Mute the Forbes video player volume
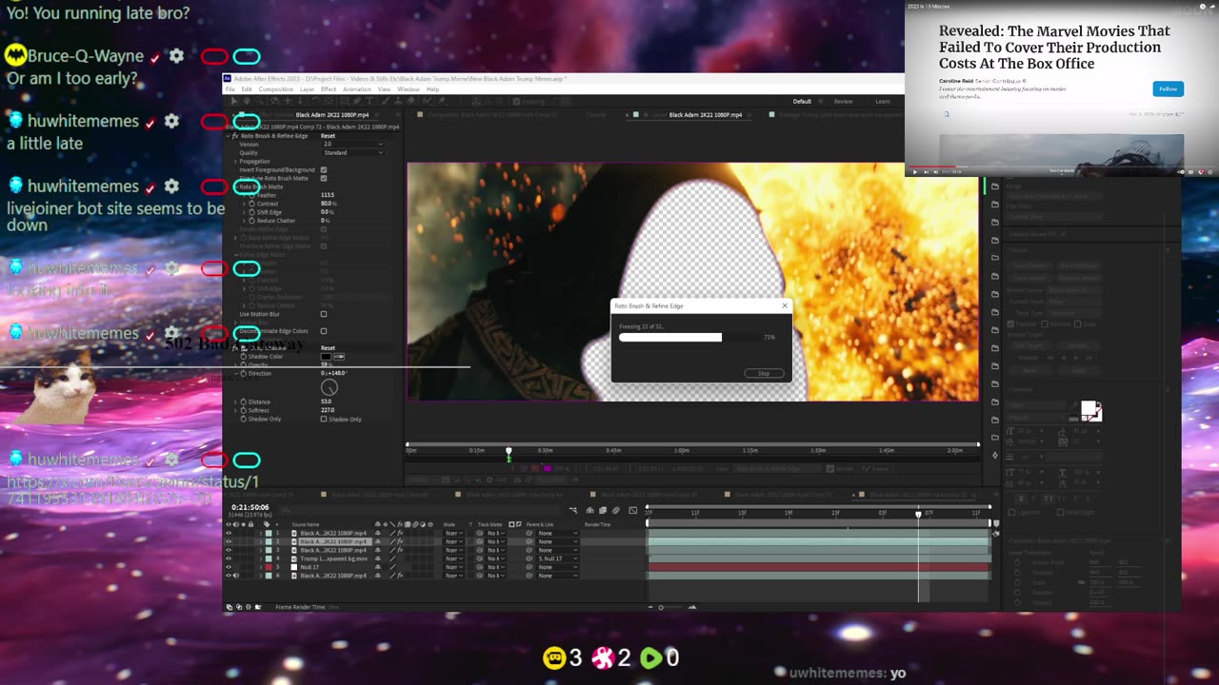Viewport: 1219px width, 685px height. click(x=936, y=172)
